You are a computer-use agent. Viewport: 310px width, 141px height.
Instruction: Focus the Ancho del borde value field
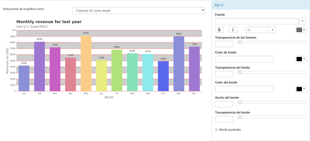224,104
